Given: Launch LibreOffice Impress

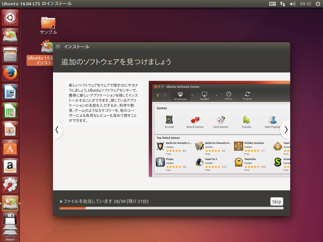Looking at the screenshot, I should coord(10,129).
